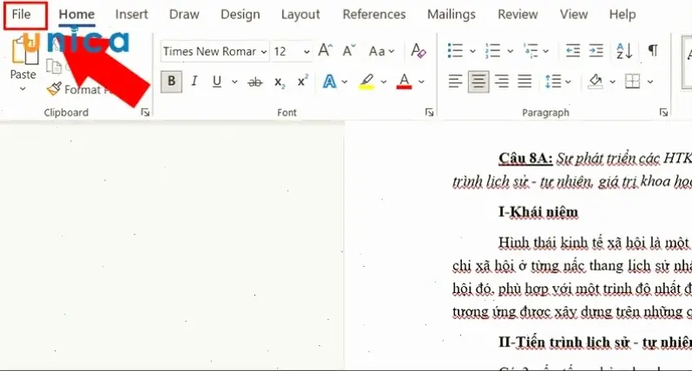Open the Change Case Aa menu
692x371 pixels.
pos(381,51)
